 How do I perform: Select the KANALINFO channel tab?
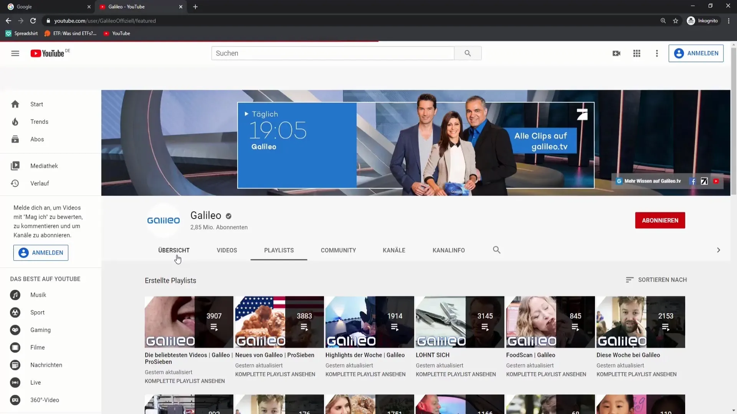[x=449, y=250]
